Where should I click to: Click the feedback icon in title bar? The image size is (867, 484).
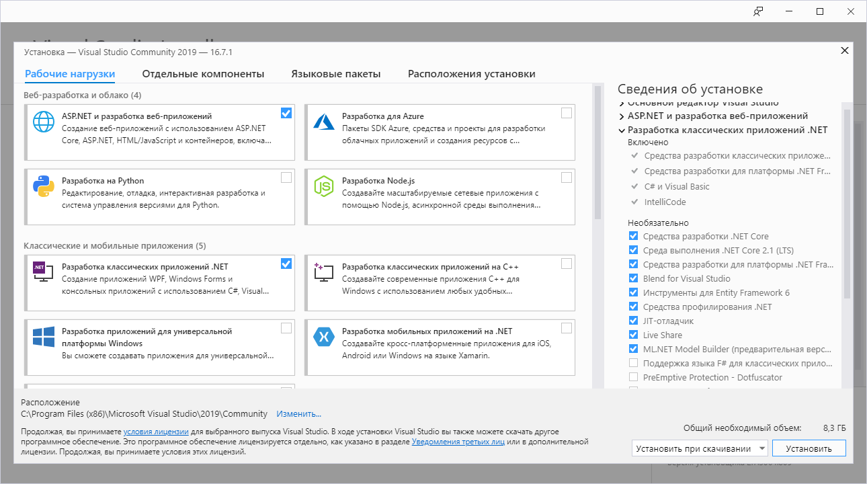tap(758, 11)
